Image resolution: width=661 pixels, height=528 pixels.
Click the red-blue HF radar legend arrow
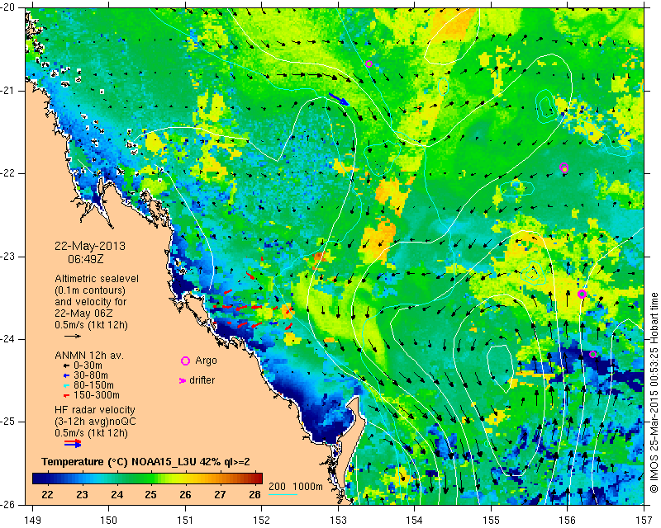73,443
